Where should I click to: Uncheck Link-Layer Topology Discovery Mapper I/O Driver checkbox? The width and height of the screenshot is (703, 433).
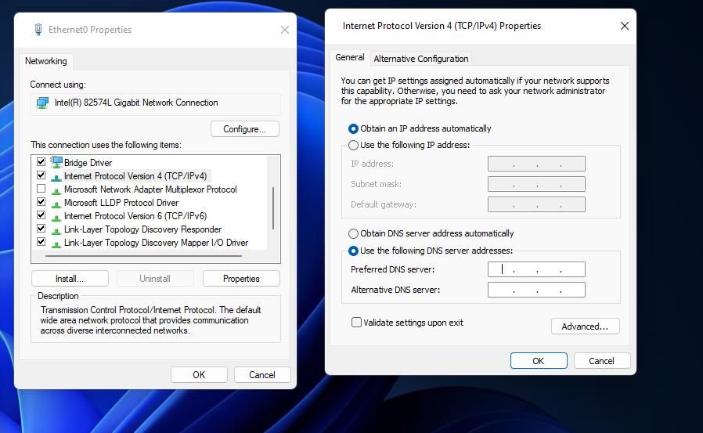click(x=41, y=242)
